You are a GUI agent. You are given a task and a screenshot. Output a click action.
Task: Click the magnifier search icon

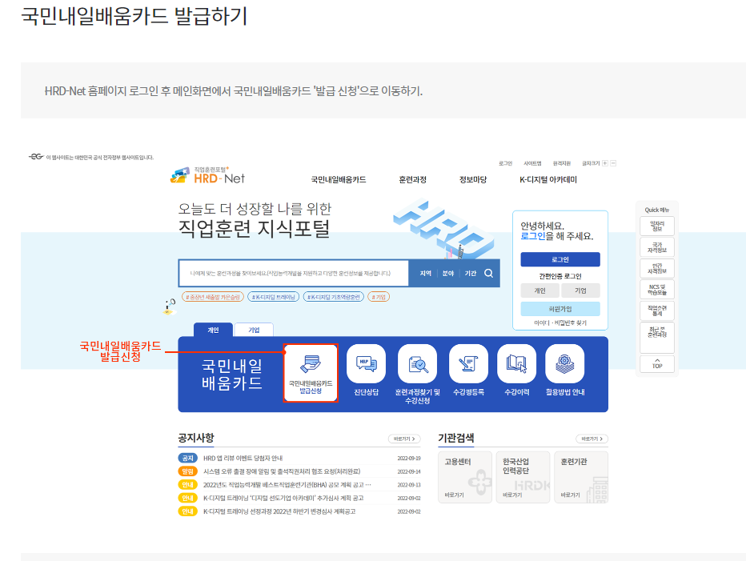(488, 273)
